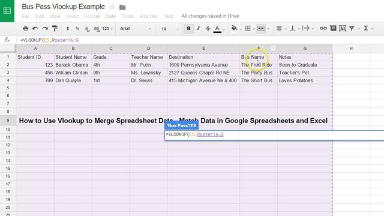
Task: Open the column F header dropdown arrow
Action: coord(273,48)
